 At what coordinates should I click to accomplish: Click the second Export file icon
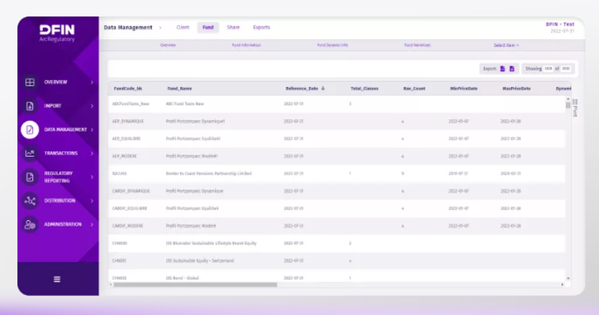coord(512,69)
